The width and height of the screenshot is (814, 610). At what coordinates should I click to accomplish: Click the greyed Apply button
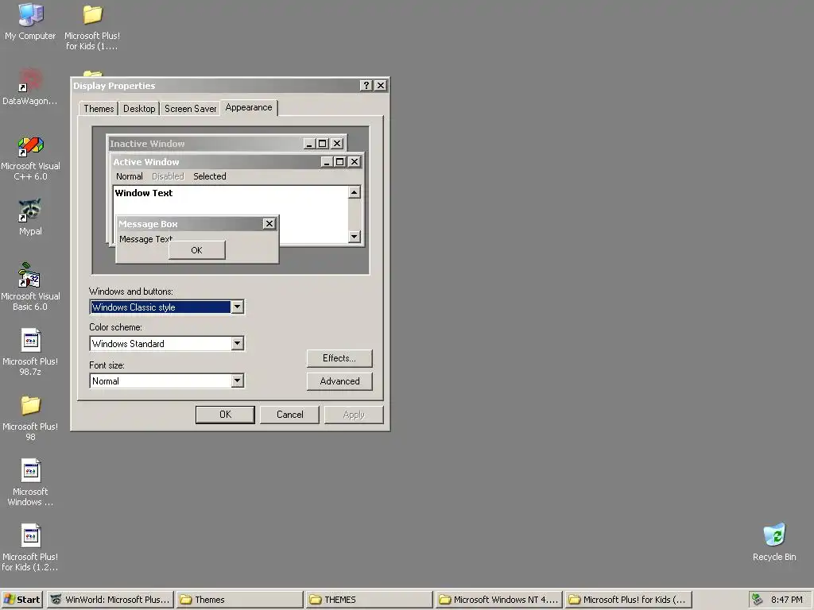click(x=354, y=415)
